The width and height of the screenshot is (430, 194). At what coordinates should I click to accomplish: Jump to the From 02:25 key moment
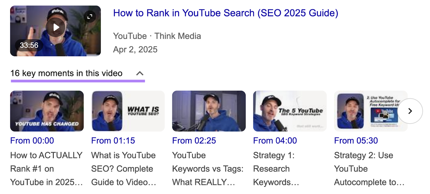194,140
